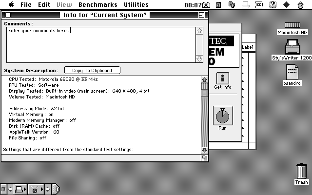Open the Help question mark menu

pos(273,4)
